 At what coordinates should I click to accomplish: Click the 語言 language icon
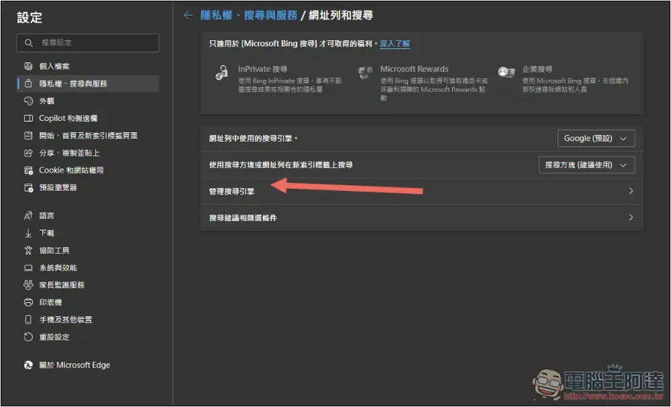28,216
